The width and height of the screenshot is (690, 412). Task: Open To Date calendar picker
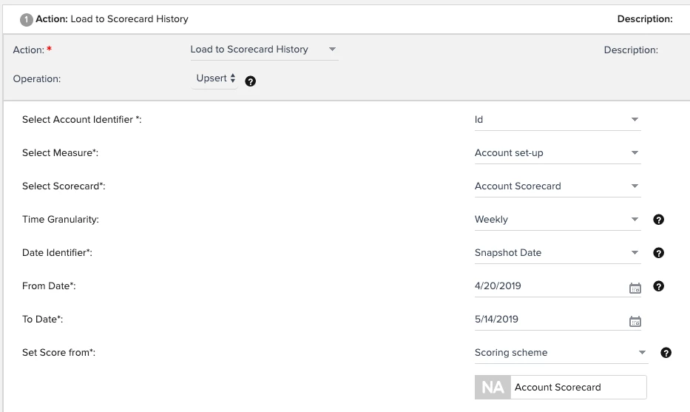pyautogui.click(x=635, y=321)
